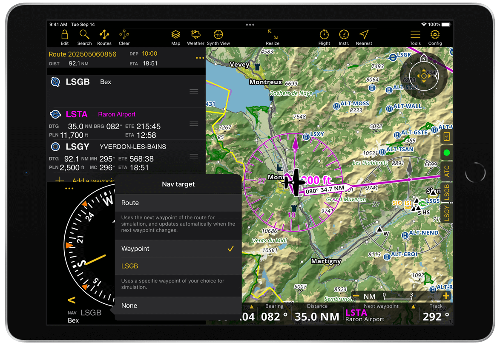This screenshot has width=500, height=345.
Task: Tap the ALT-WALL heliport symbol
Action: coord(389,109)
